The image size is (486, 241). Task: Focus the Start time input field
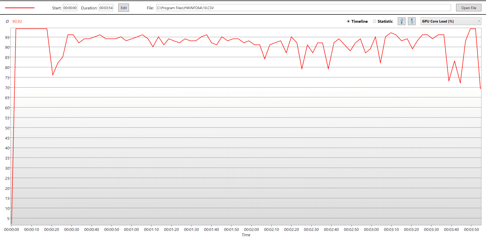(x=70, y=8)
